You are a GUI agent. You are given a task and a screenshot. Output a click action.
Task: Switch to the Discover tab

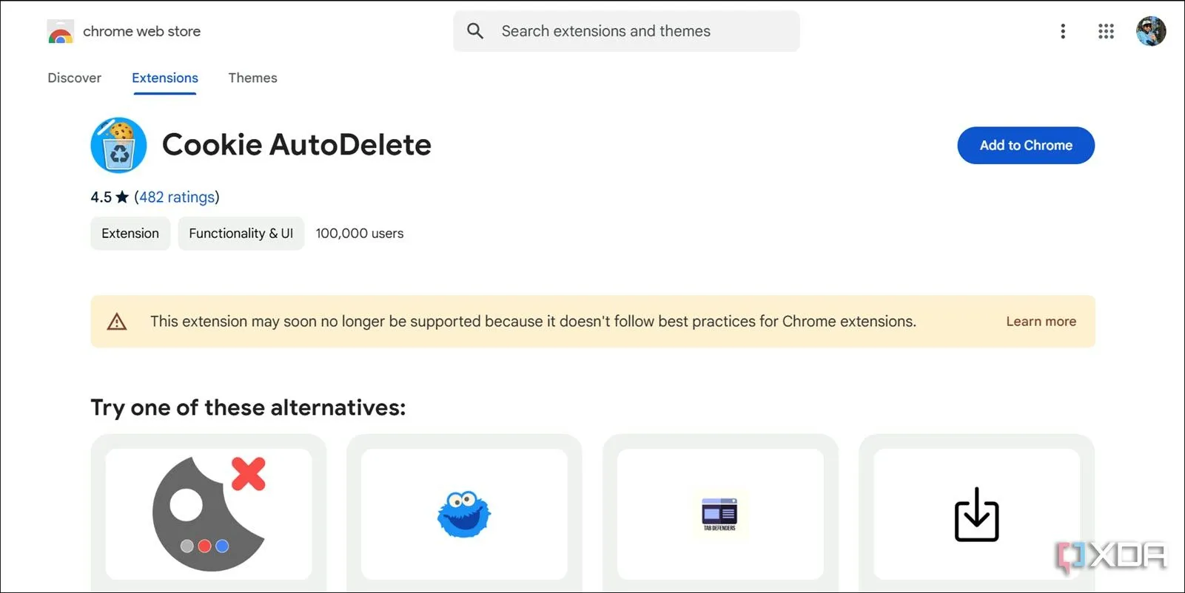[74, 78]
